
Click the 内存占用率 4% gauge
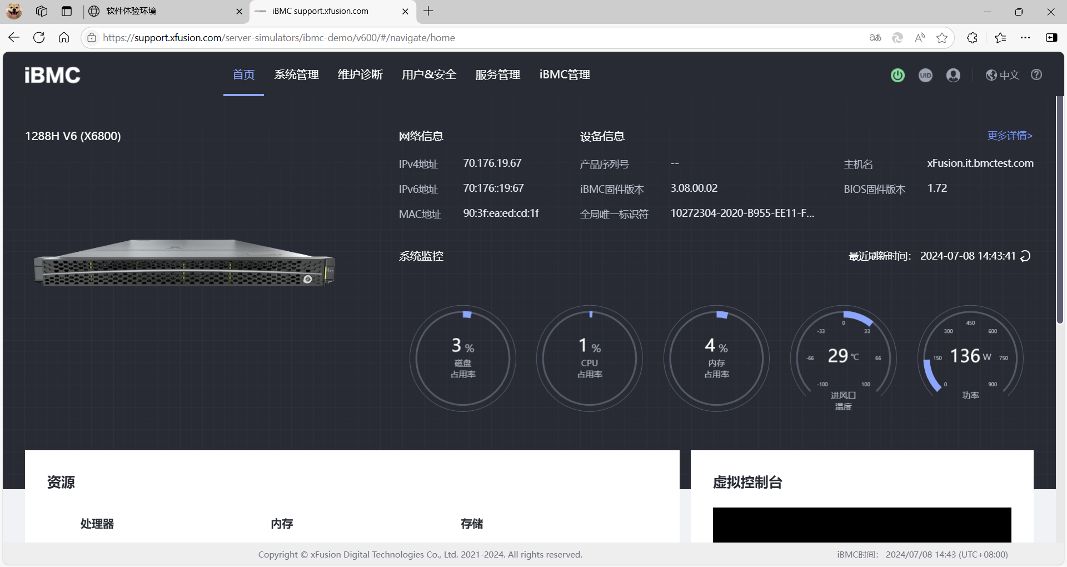[716, 359]
